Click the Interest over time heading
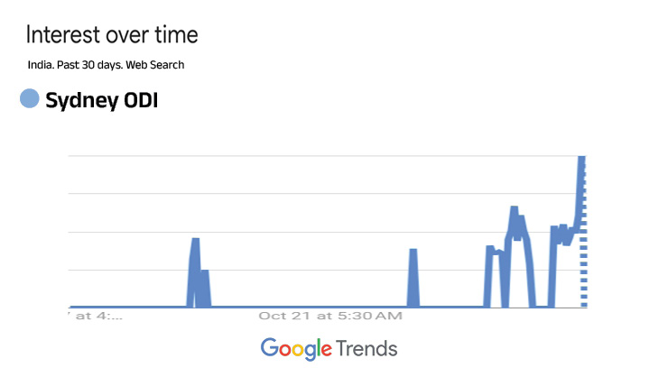This screenshot has width=659, height=377. [x=112, y=35]
